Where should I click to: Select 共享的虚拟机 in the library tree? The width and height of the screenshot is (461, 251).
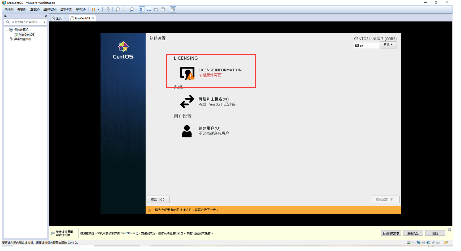pos(23,39)
